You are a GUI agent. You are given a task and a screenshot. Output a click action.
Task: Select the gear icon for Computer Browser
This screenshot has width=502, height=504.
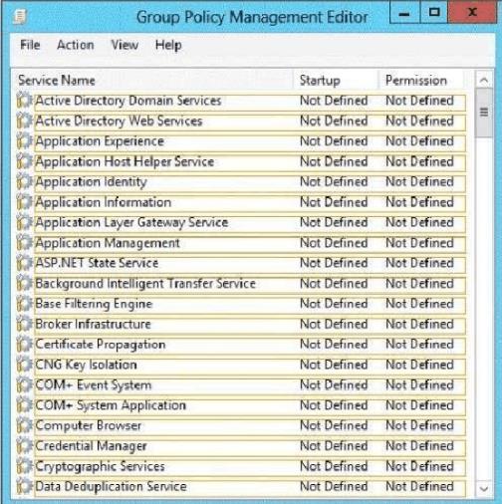click(x=25, y=425)
